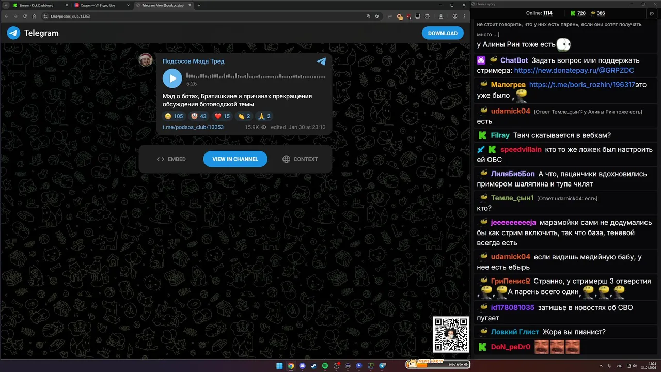Open the browser downloads icon

point(441,17)
